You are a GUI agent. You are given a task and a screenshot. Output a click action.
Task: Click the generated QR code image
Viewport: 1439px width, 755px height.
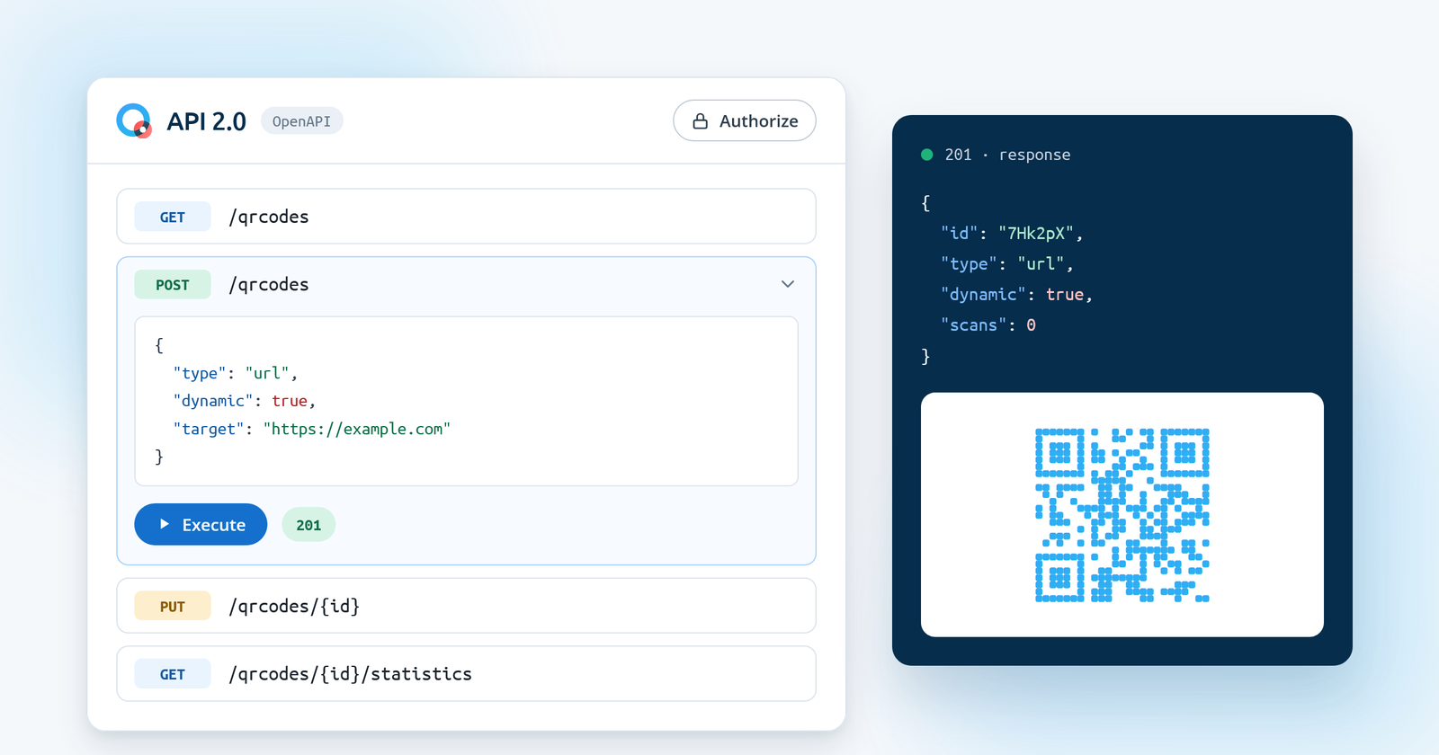(x=1122, y=515)
